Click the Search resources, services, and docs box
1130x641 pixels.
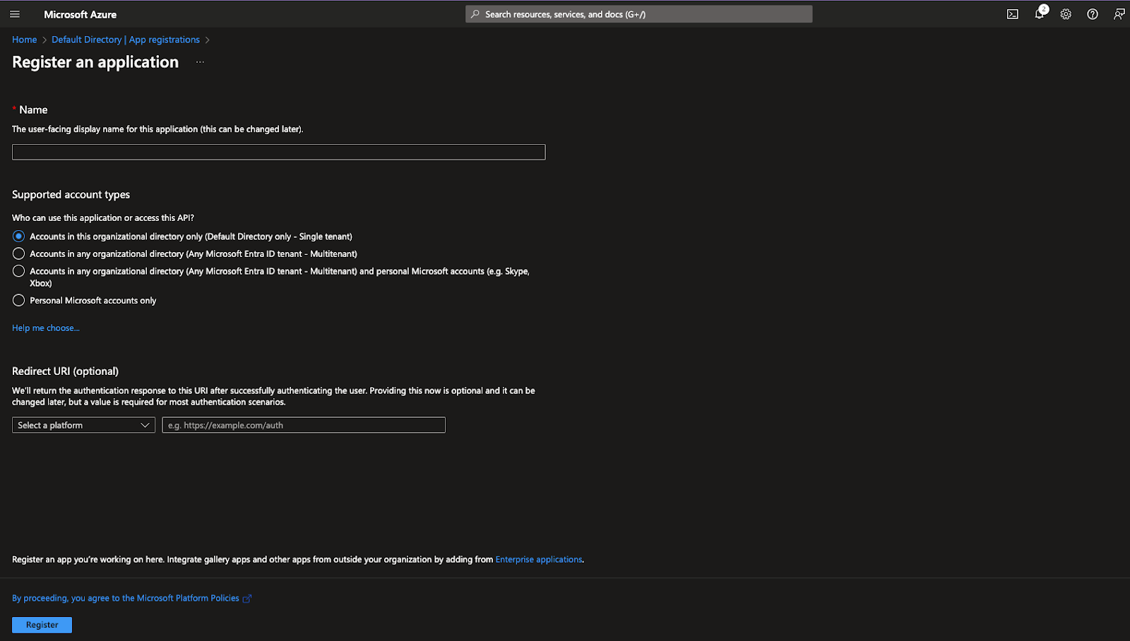(638, 14)
